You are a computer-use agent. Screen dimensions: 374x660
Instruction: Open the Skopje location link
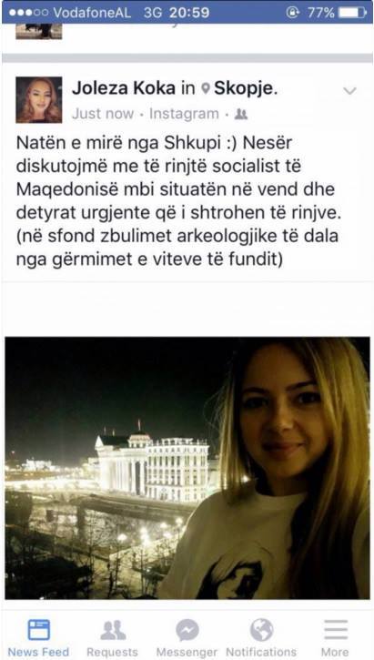point(244,89)
